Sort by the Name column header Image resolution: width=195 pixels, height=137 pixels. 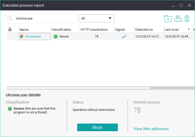click(x=24, y=29)
